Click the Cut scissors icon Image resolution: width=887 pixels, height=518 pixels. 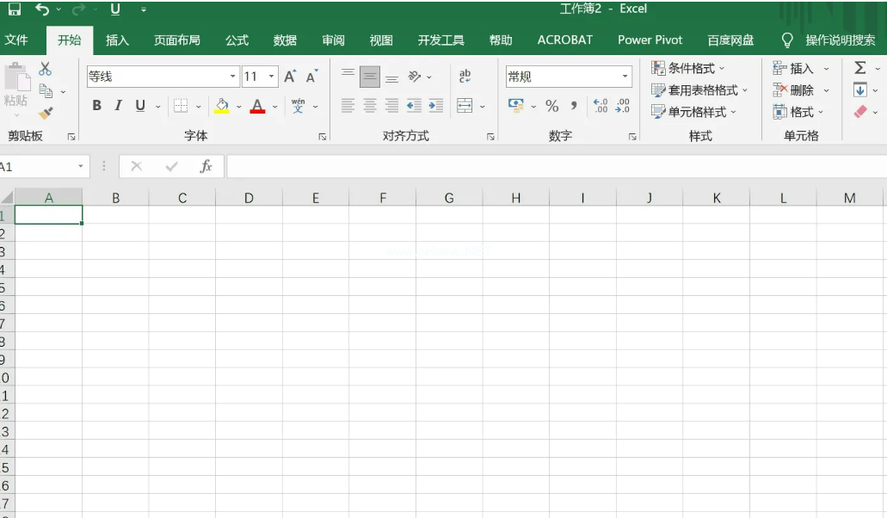point(46,69)
